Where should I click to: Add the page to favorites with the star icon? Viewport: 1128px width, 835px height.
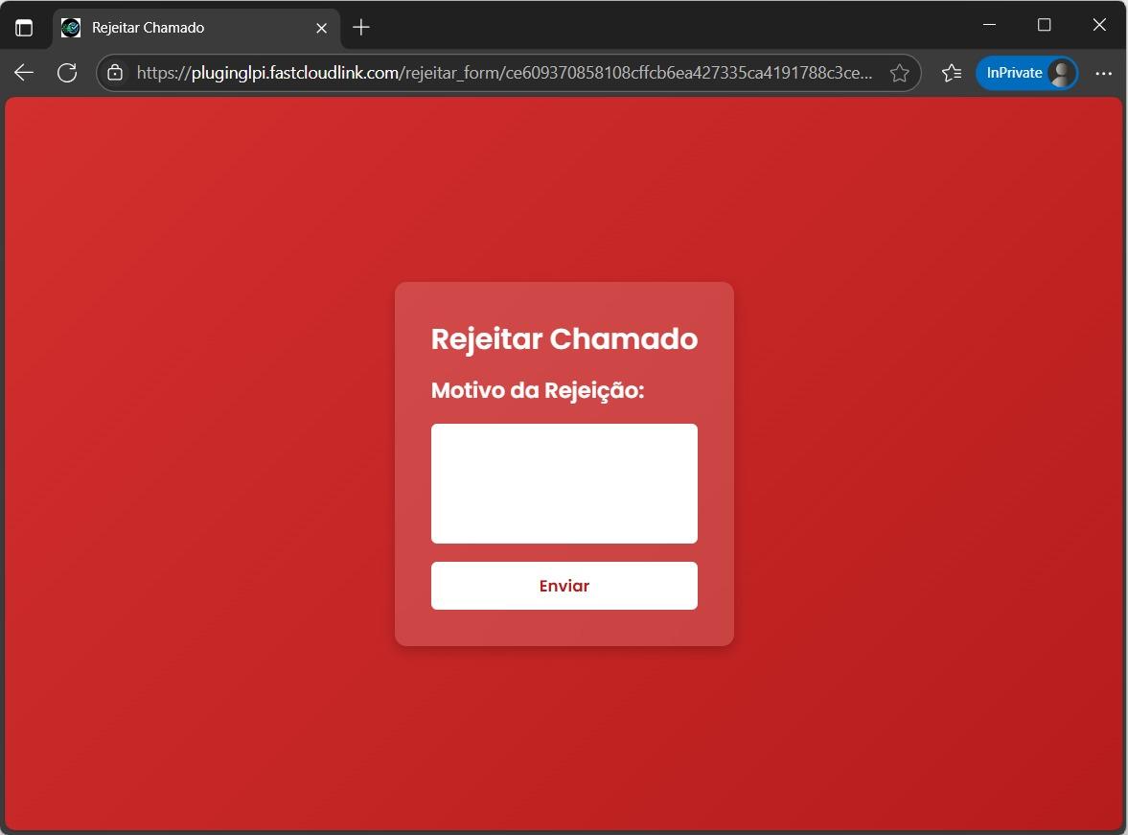(899, 73)
